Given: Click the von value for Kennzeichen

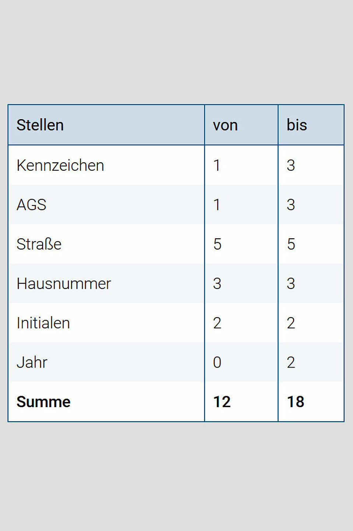Looking at the screenshot, I should 217,165.
